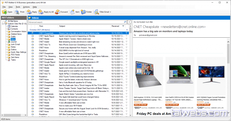Viewport: 231px width, 121px height.
Task: Click the Open toolbar icon
Action: tap(4, 12)
